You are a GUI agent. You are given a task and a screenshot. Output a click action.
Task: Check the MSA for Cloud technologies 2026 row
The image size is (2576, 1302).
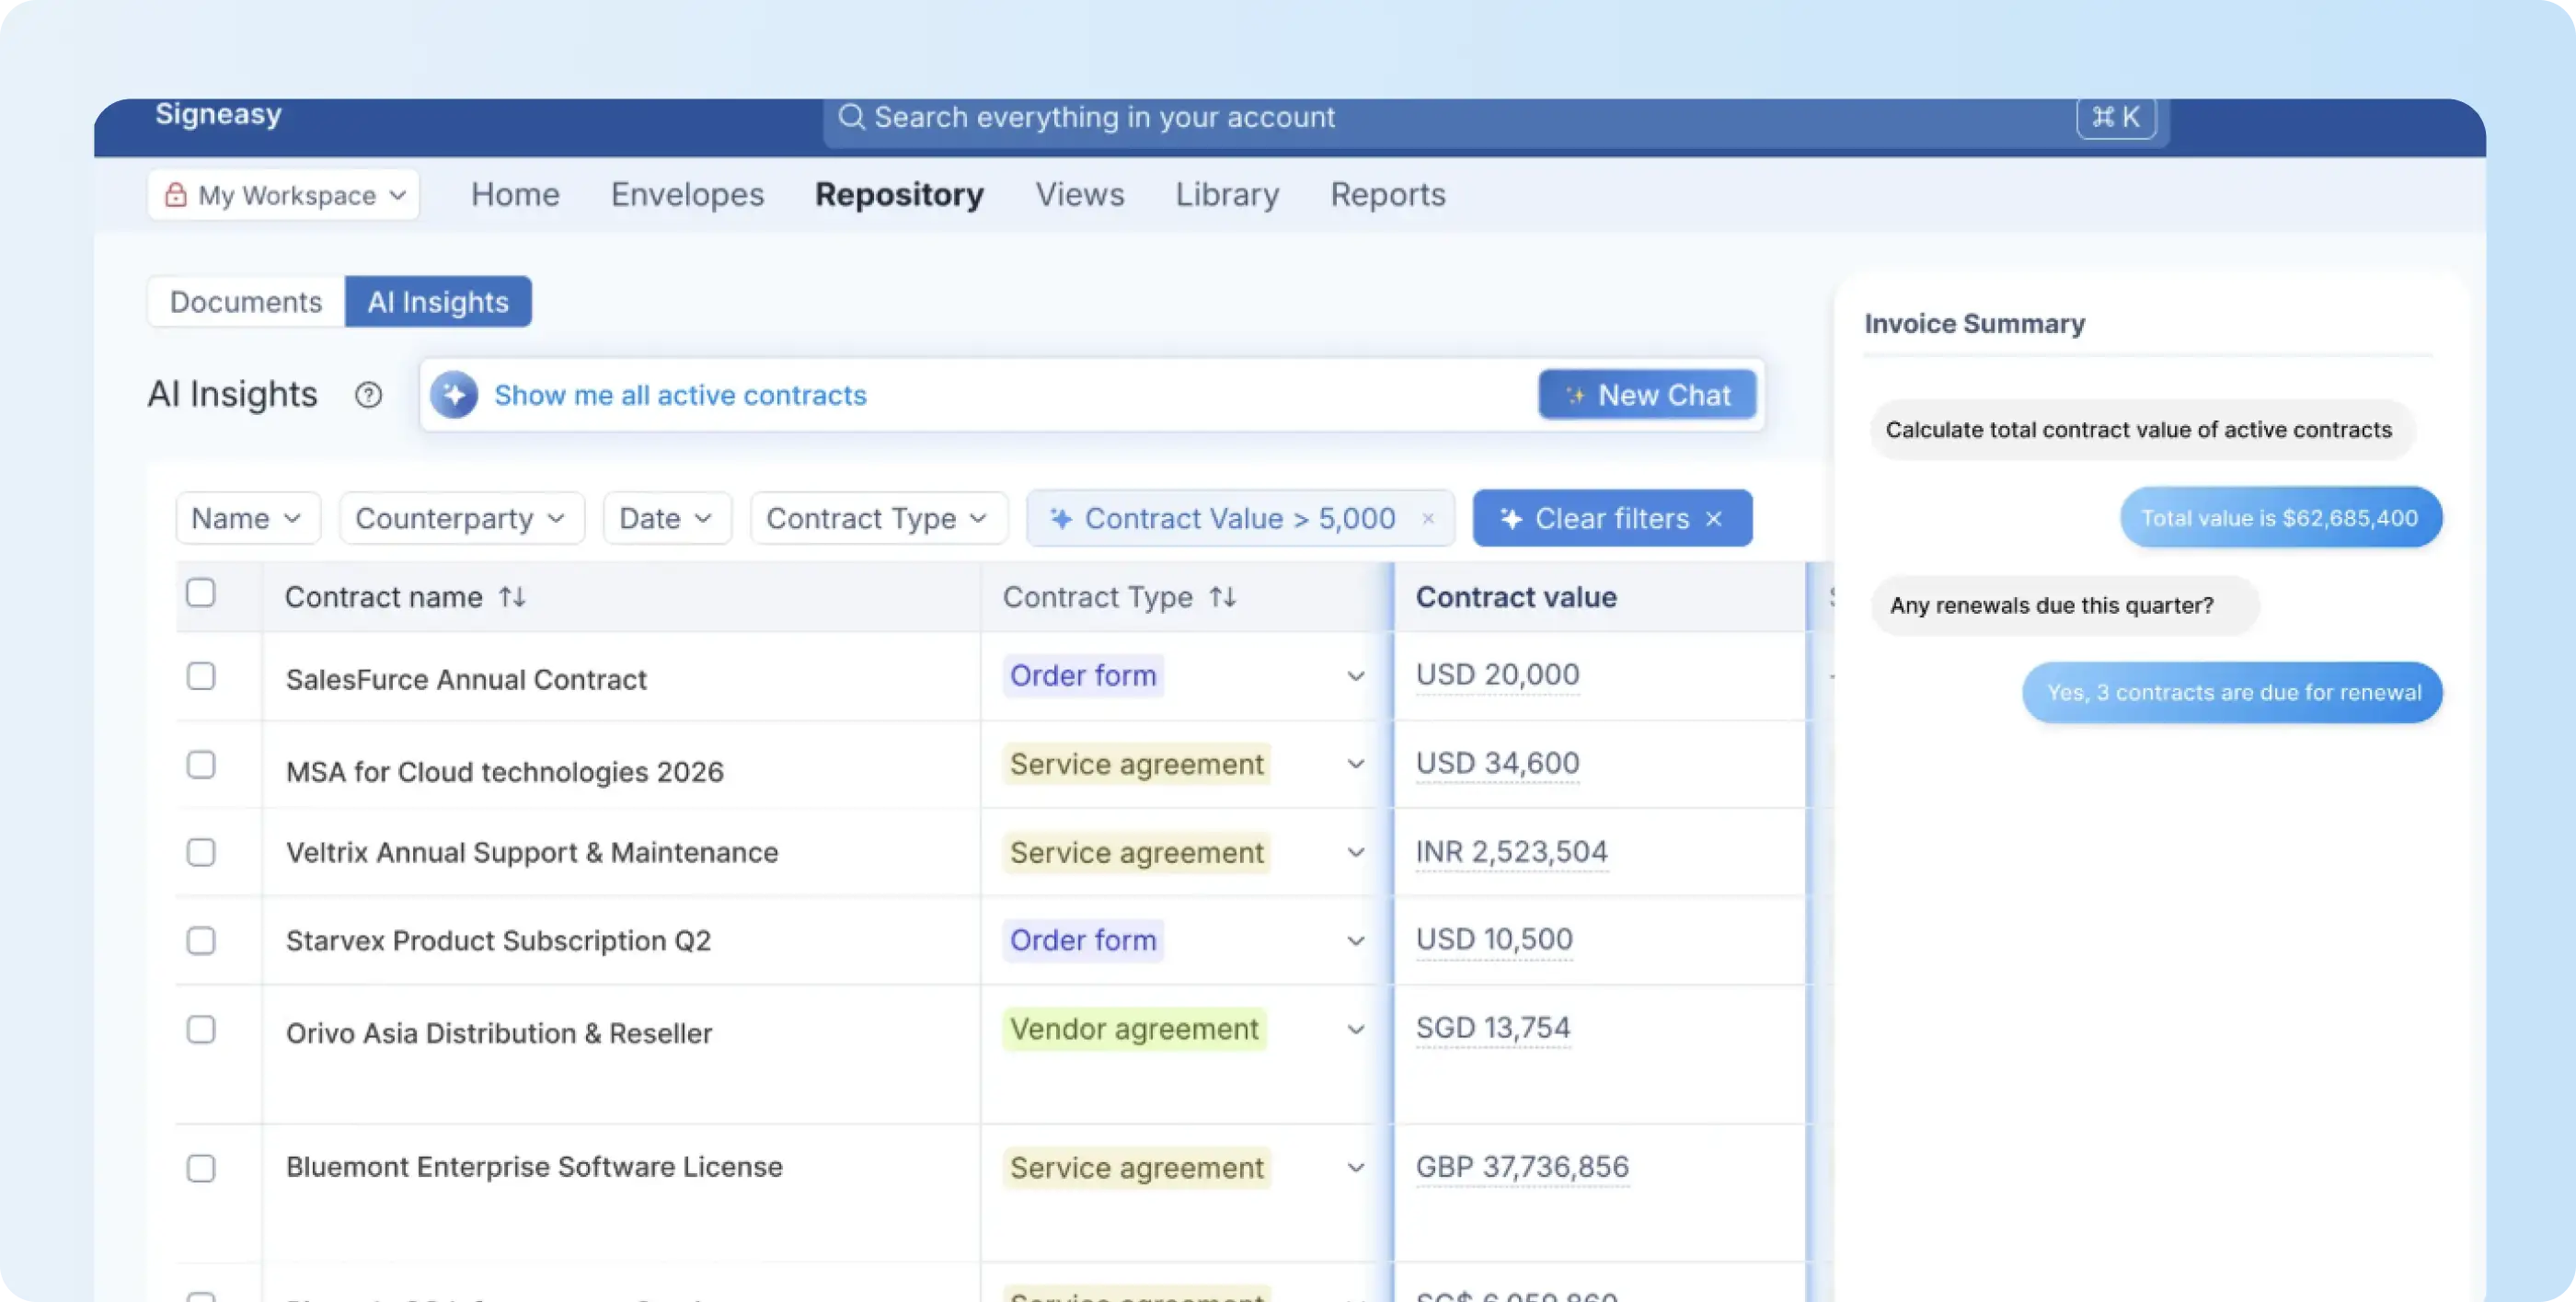pyautogui.click(x=201, y=764)
